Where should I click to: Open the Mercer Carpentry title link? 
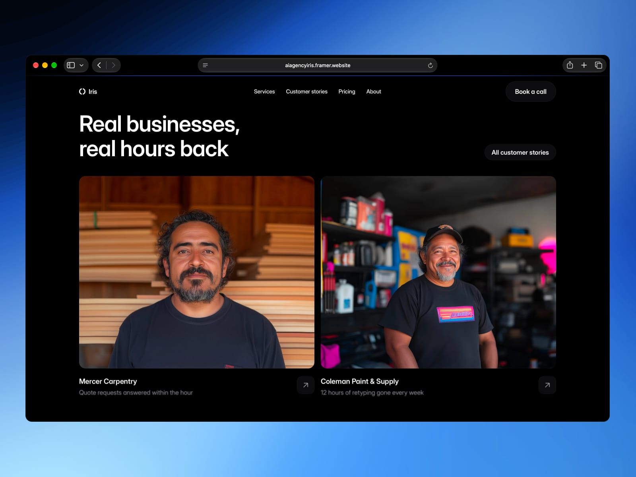tap(108, 381)
